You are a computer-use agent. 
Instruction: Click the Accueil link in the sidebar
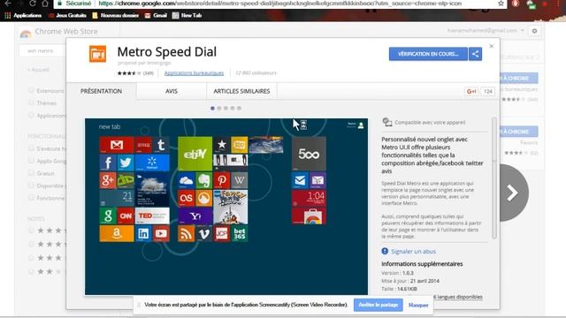click(39, 70)
